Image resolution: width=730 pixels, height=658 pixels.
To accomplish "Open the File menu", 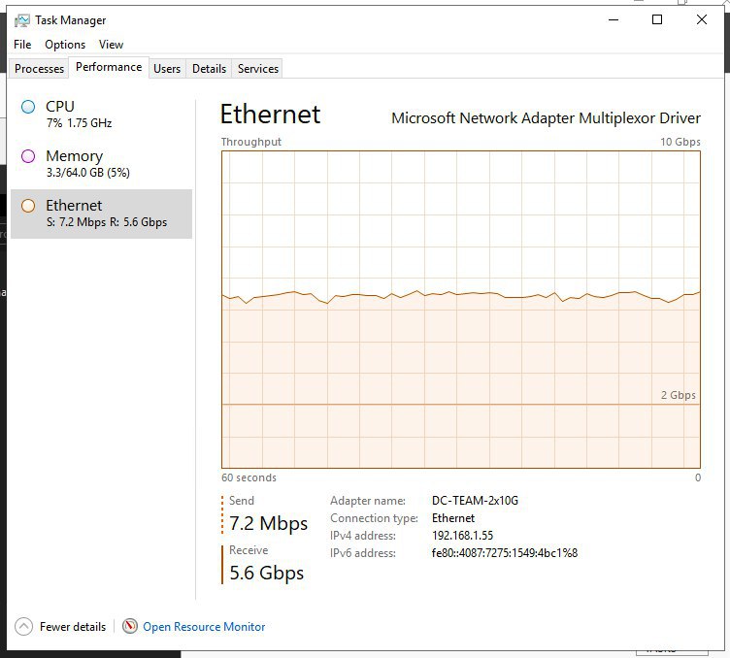I will (22, 45).
